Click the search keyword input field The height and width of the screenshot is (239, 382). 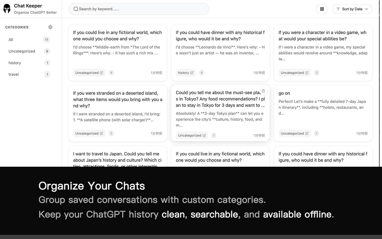(x=138, y=9)
